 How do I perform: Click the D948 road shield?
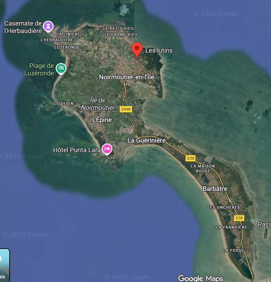[x=126, y=109]
